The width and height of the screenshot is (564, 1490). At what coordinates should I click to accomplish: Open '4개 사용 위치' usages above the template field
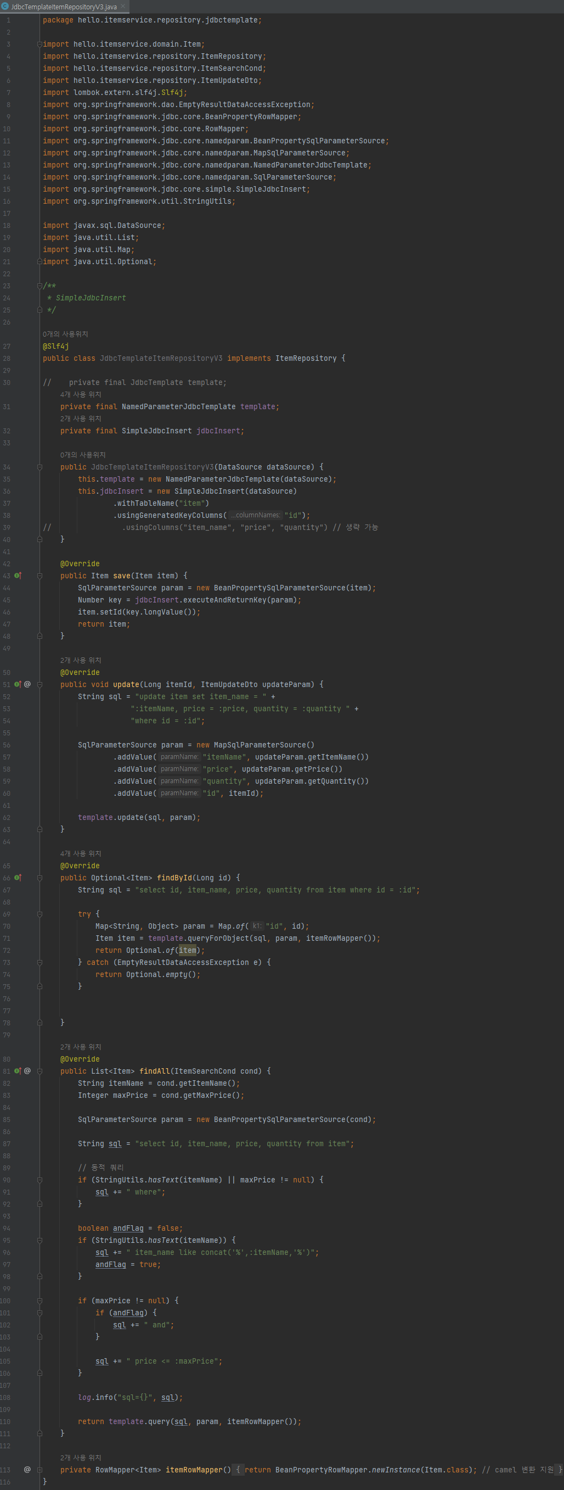(x=81, y=394)
